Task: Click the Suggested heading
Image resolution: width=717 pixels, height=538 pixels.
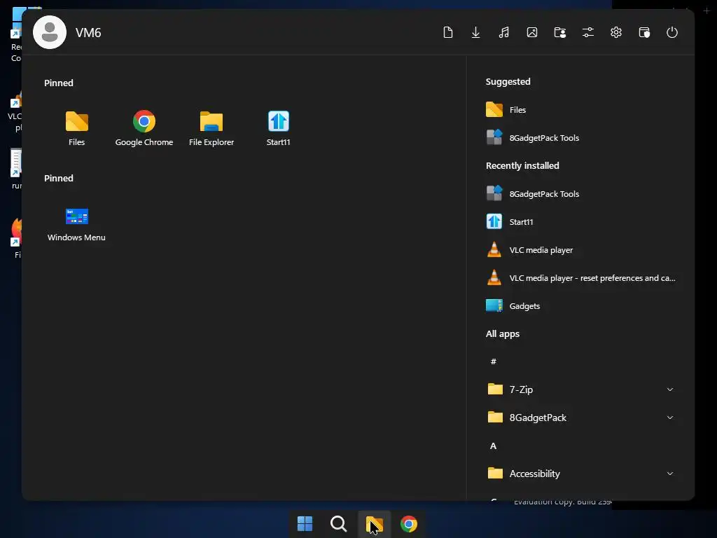Action: tap(508, 81)
